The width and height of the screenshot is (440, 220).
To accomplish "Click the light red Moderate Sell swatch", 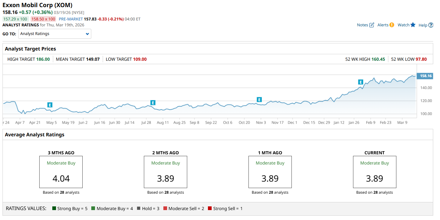I will (165, 209).
